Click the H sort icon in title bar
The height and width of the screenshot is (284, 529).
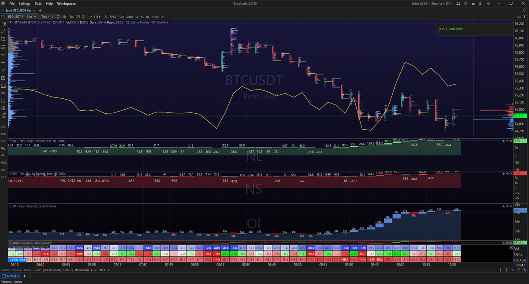pyautogui.click(x=488, y=4)
